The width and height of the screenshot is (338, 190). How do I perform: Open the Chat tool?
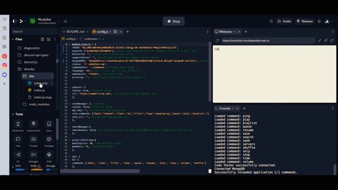[18, 141]
